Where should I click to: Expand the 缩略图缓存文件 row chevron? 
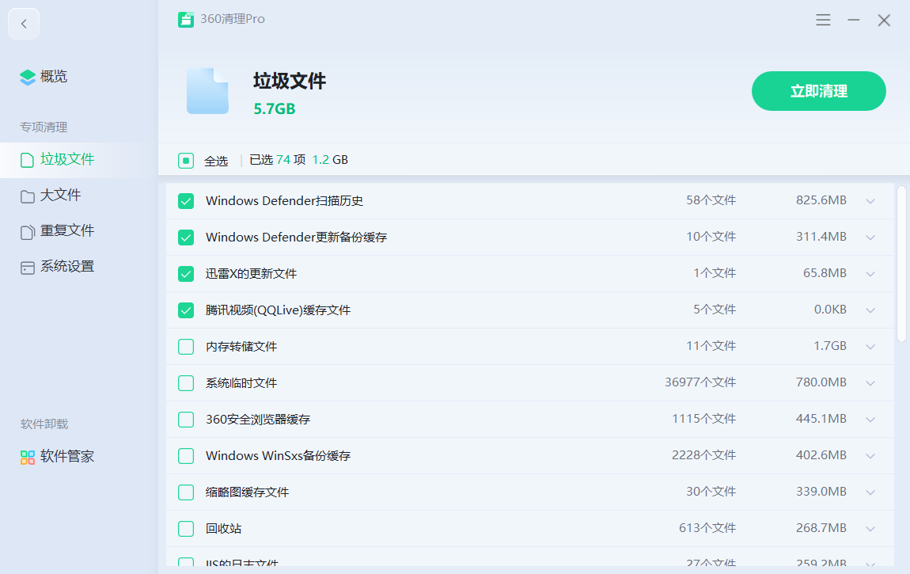[870, 492]
